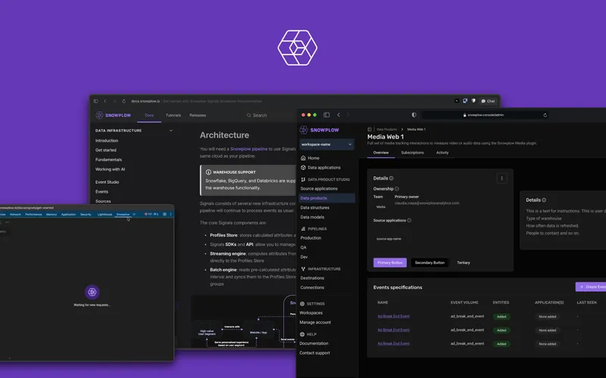Follow the Snowplow pipeline link in docs
Image resolution: width=606 pixels, height=378 pixels.
click(248, 149)
